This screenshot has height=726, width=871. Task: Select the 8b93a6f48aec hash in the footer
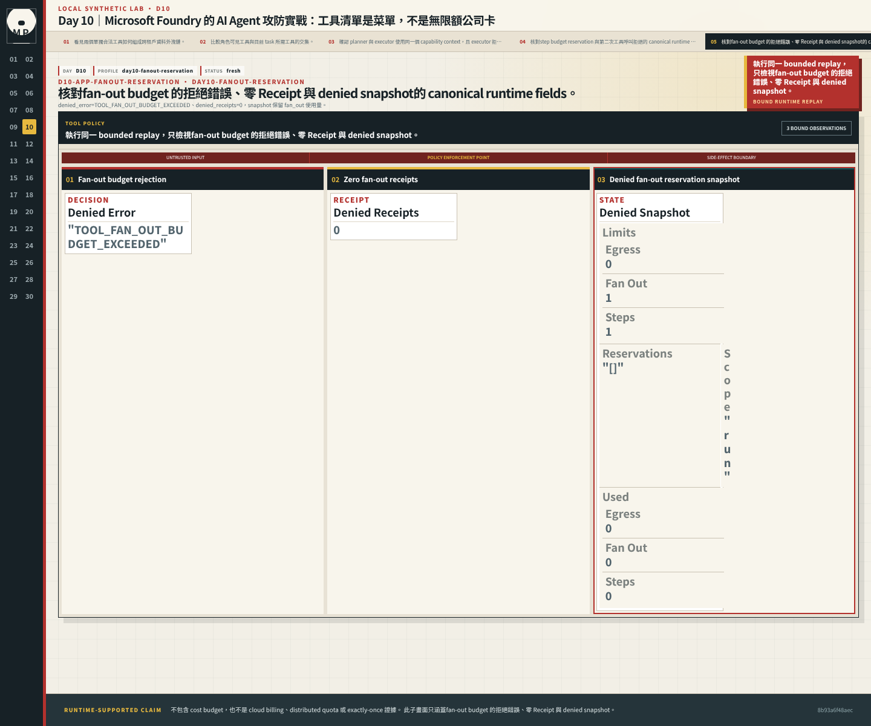(x=835, y=710)
